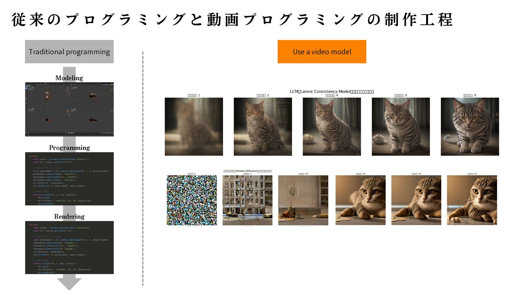Select the LCM step 2 cat image
This screenshot has width=525, height=295.
(x=263, y=127)
